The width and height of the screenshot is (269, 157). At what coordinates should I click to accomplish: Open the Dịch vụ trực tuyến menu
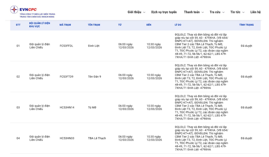[164, 12]
